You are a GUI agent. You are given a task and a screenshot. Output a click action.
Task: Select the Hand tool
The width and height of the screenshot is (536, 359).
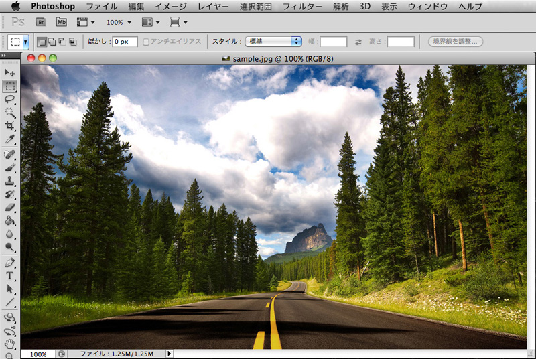[x=10, y=344]
